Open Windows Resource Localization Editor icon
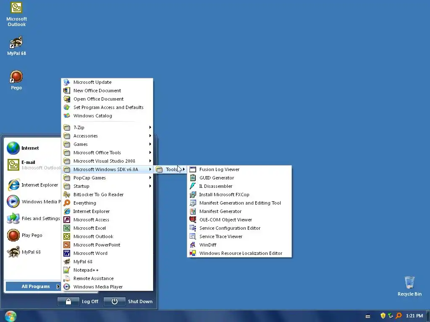 tap(193, 253)
